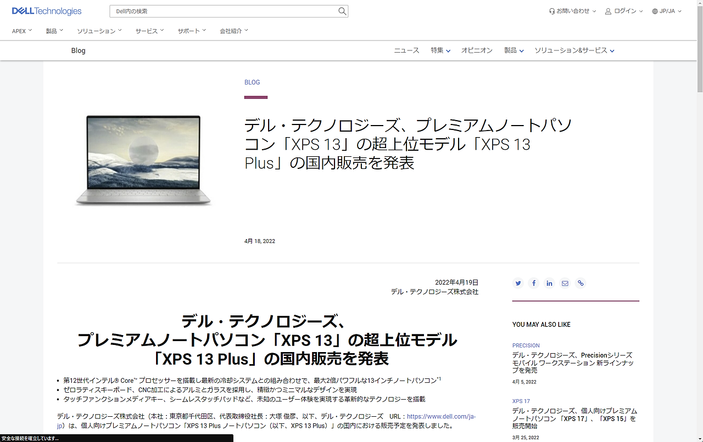
Task: Share the article on LinkedIn
Action: 549,283
